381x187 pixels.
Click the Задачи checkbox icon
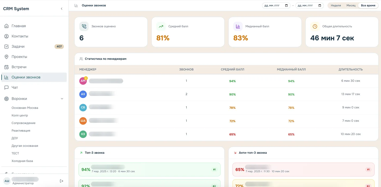pos(7,46)
